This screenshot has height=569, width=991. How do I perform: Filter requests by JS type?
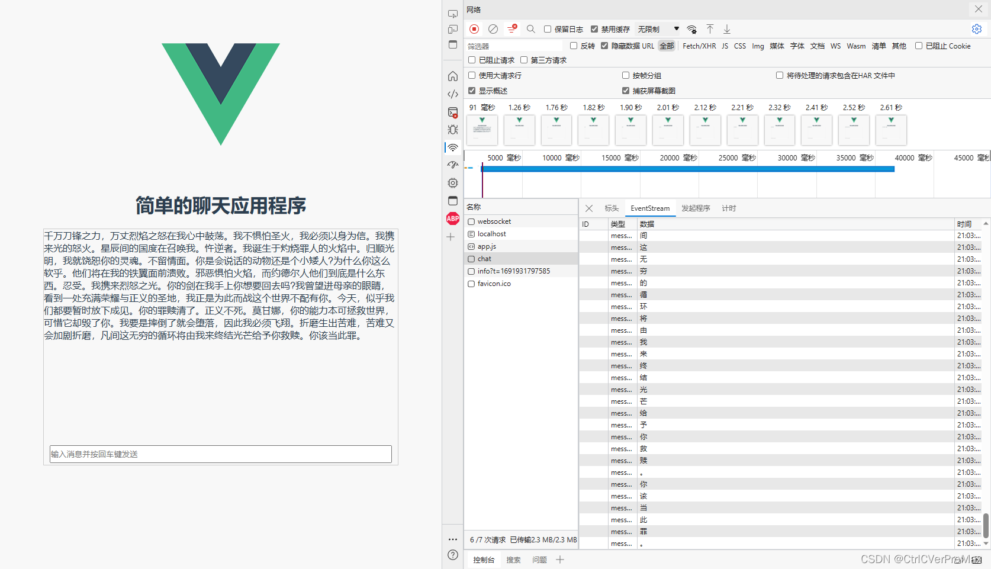[725, 46]
